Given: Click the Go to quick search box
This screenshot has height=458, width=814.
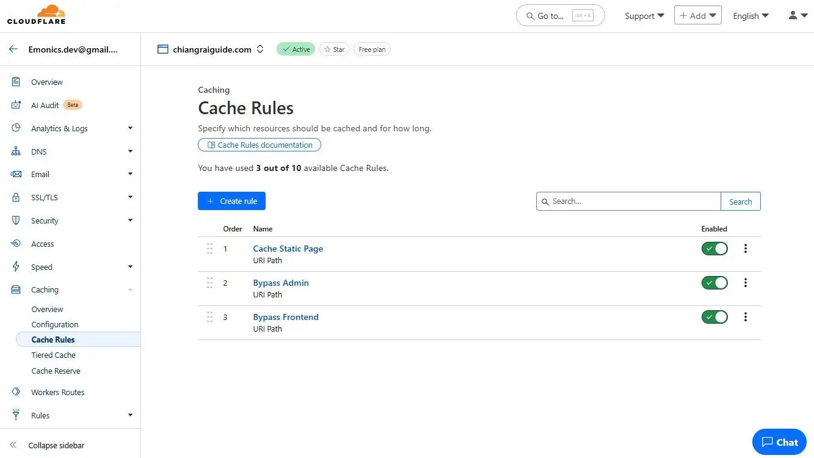Looking at the screenshot, I should pyautogui.click(x=561, y=16).
